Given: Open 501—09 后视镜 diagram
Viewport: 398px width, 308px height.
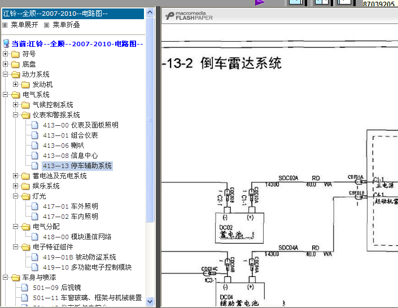Looking at the screenshot, I should (57, 288).
